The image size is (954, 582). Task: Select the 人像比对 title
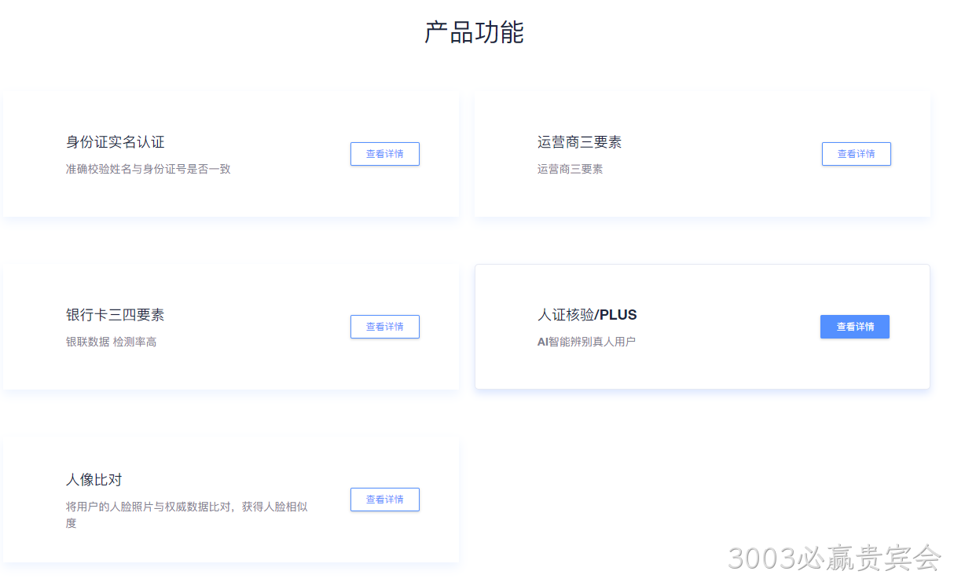tap(94, 480)
